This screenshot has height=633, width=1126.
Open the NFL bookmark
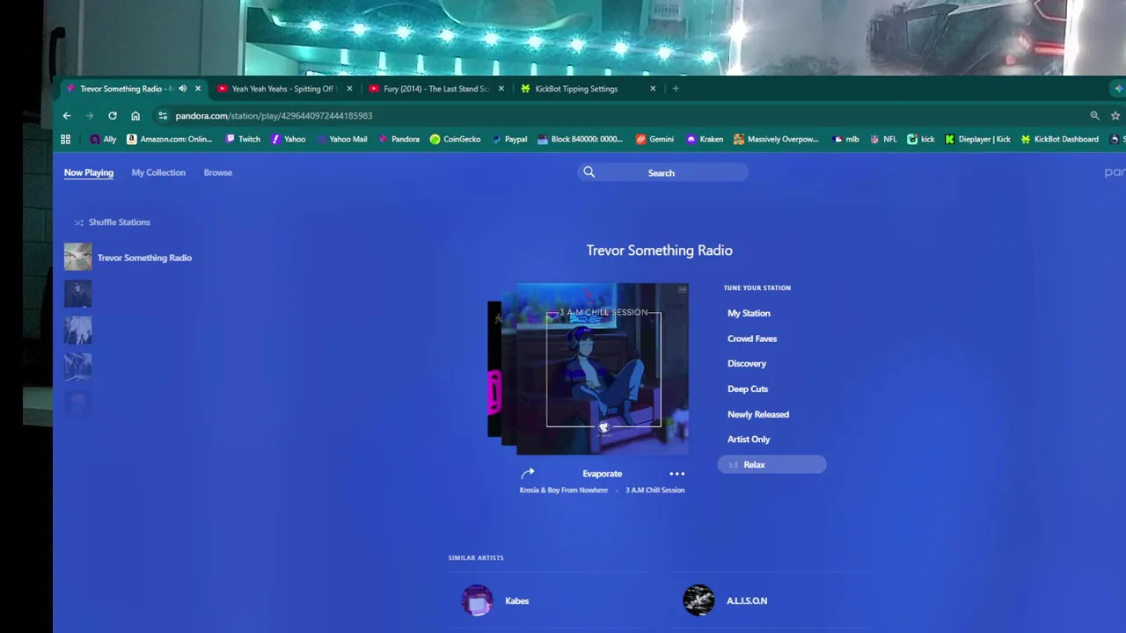click(883, 139)
